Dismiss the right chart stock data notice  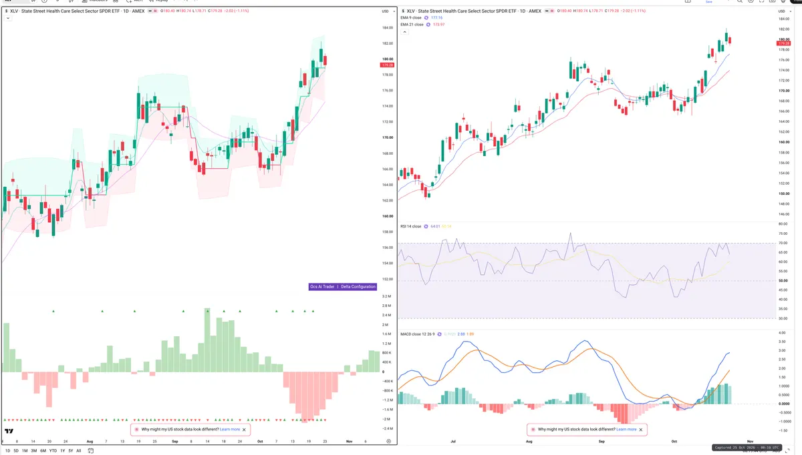click(641, 430)
